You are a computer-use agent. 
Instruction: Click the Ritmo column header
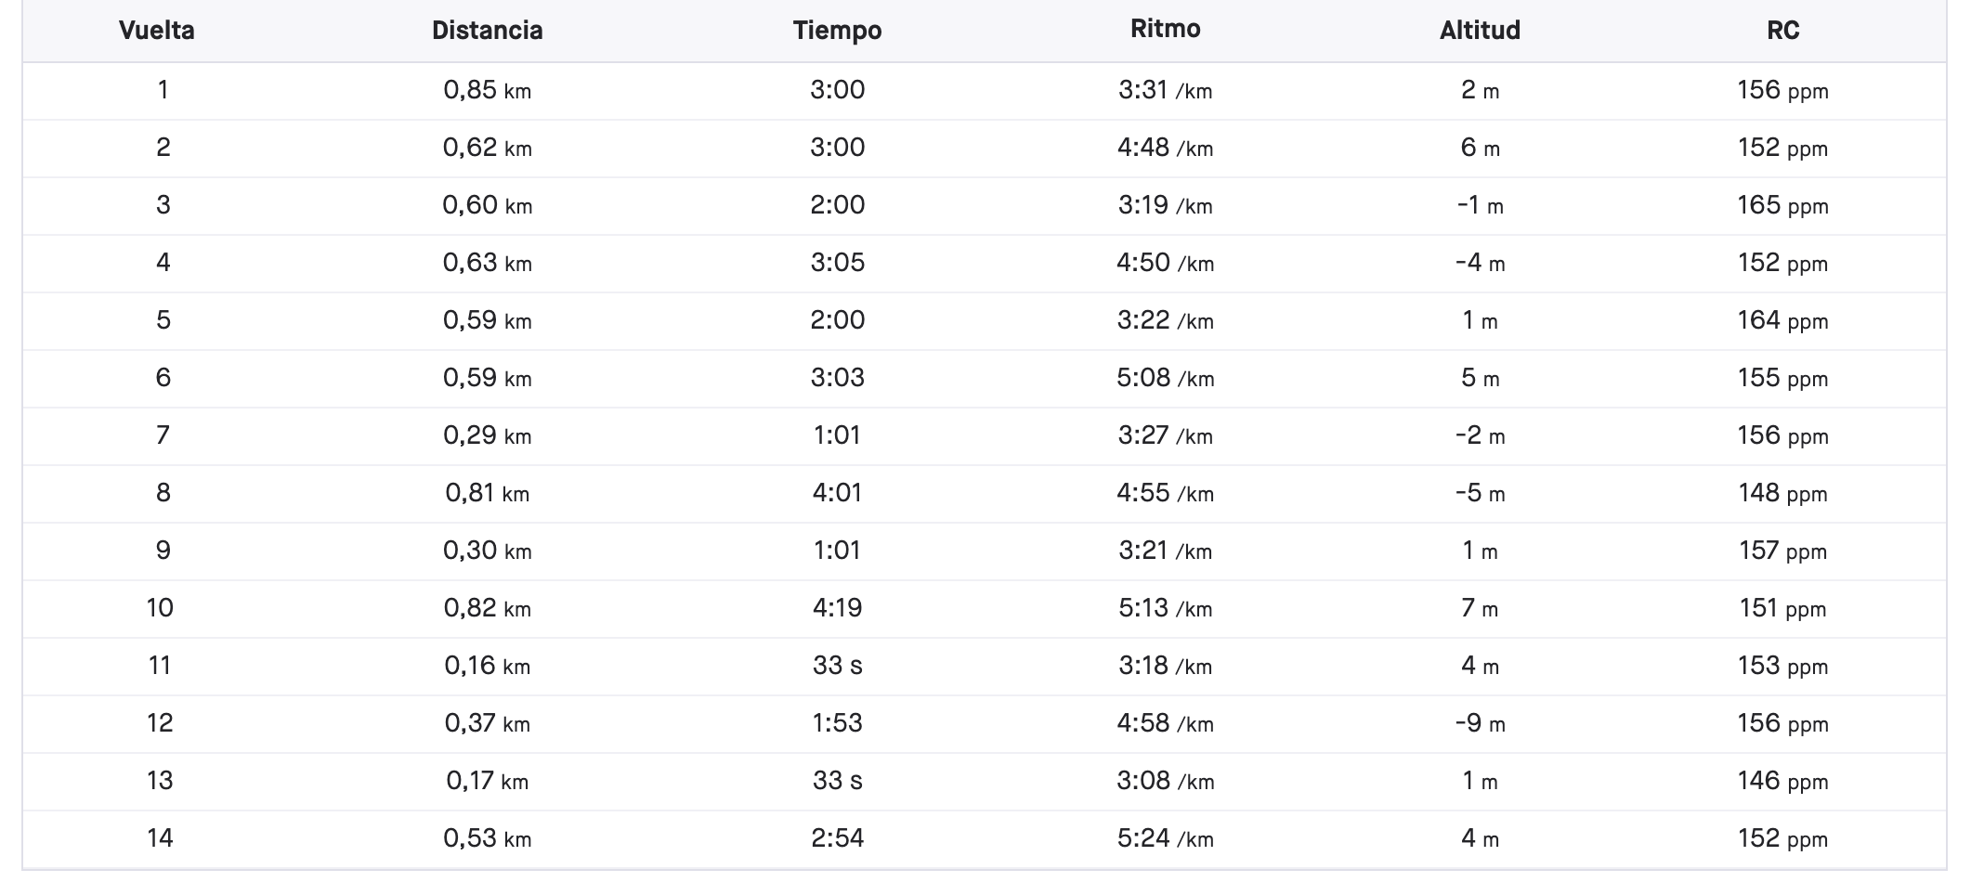tap(1165, 29)
